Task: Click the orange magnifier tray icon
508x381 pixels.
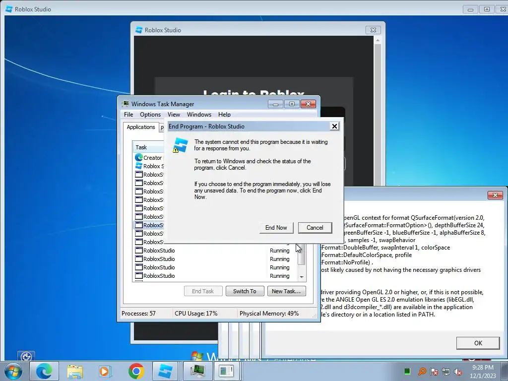Action: [422, 371]
